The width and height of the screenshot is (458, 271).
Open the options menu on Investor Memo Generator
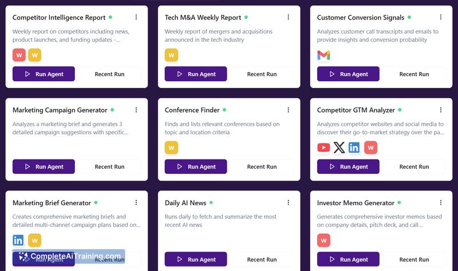pyautogui.click(x=441, y=202)
